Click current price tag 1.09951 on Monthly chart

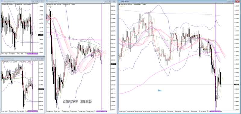pyautogui.click(x=41, y=35)
